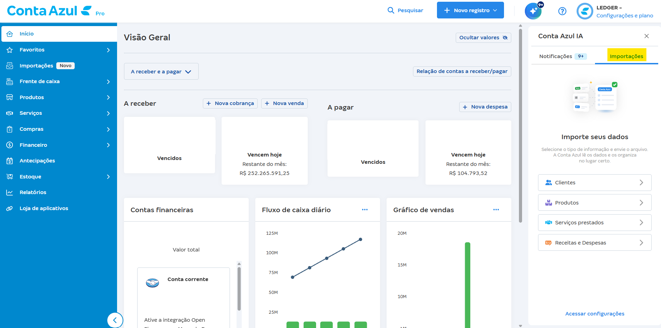This screenshot has width=661, height=328.
Task: Click the search magnifier icon
Action: 391,10
